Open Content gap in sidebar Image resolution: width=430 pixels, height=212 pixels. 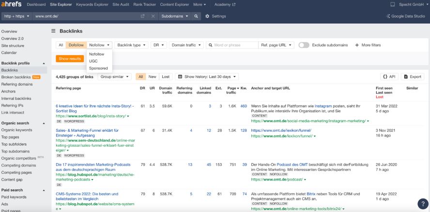point(12,180)
